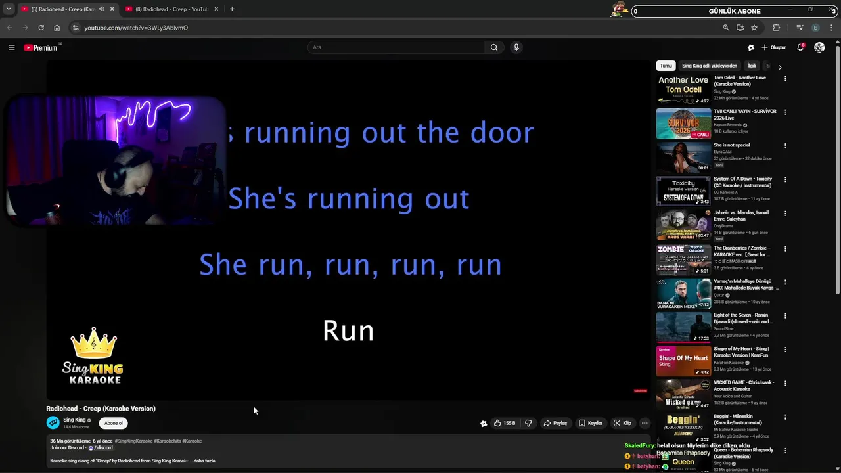The width and height of the screenshot is (841, 473).
Task: Open the media control icon in toolbar
Action: tap(800, 28)
